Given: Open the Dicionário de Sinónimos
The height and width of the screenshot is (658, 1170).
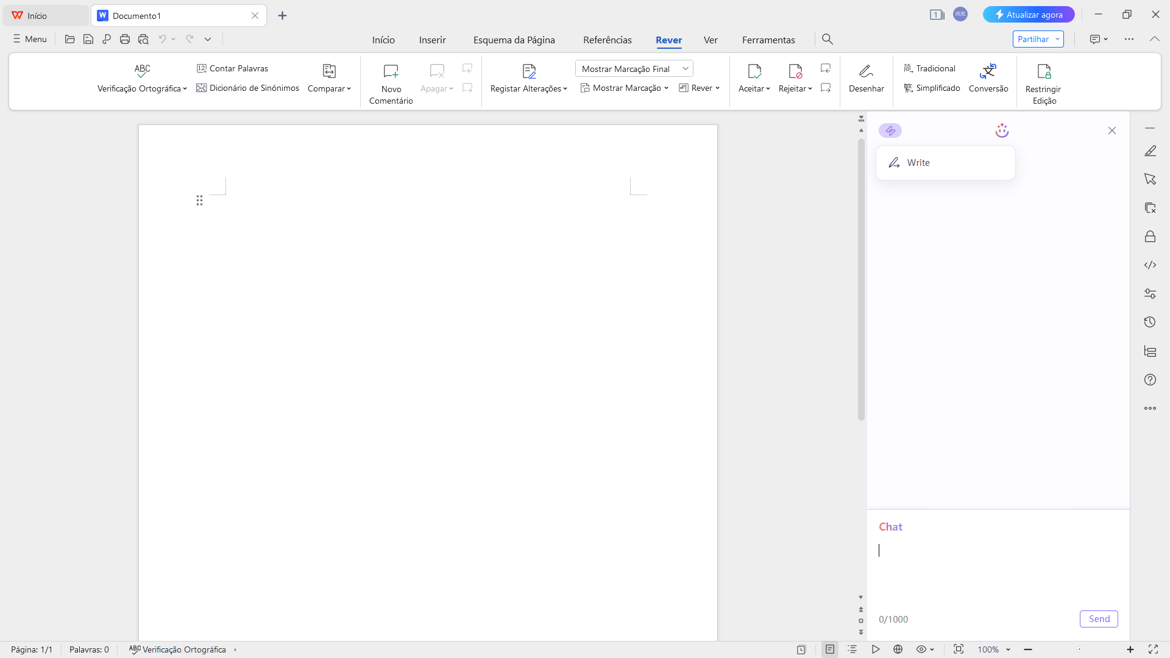Looking at the screenshot, I should click(x=247, y=88).
